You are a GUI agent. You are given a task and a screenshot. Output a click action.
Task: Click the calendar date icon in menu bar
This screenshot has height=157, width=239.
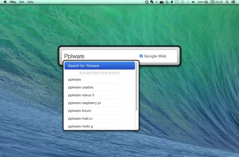click(212, 2)
